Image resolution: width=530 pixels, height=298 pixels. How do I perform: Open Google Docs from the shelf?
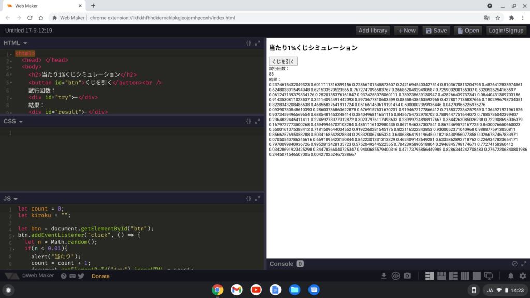[275, 290]
